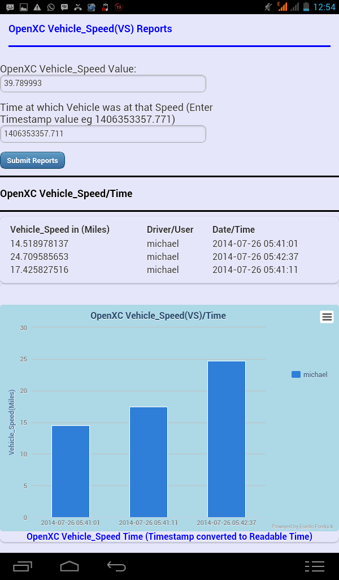This screenshot has height=580, width=339.
Task: Click the chart title OpenXC Vehicle_Speed(VS)/Time
Action: [x=158, y=316]
